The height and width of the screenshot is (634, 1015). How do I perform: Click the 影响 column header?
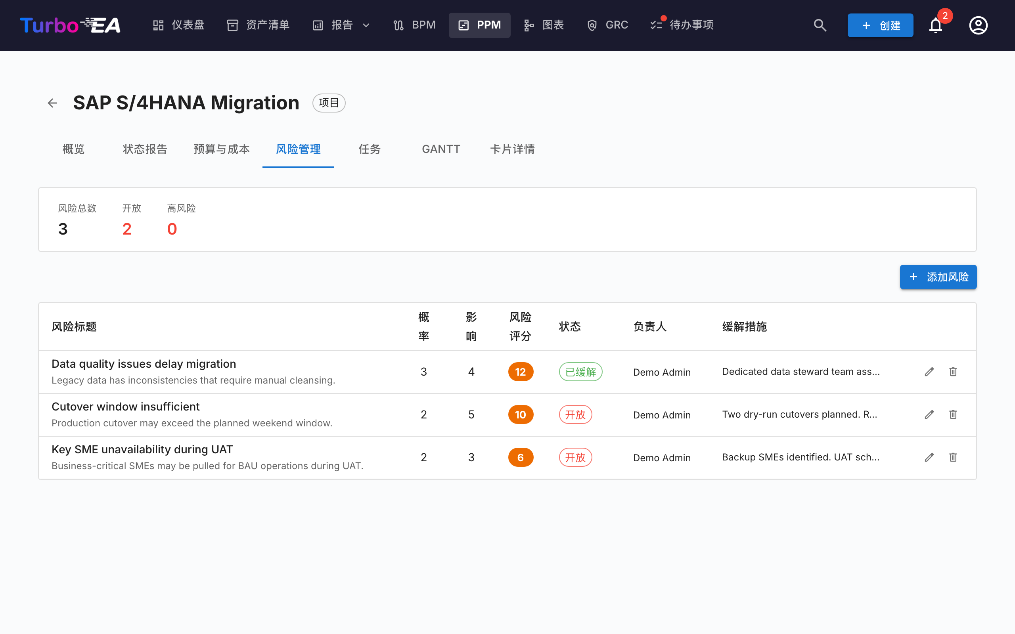(x=471, y=327)
